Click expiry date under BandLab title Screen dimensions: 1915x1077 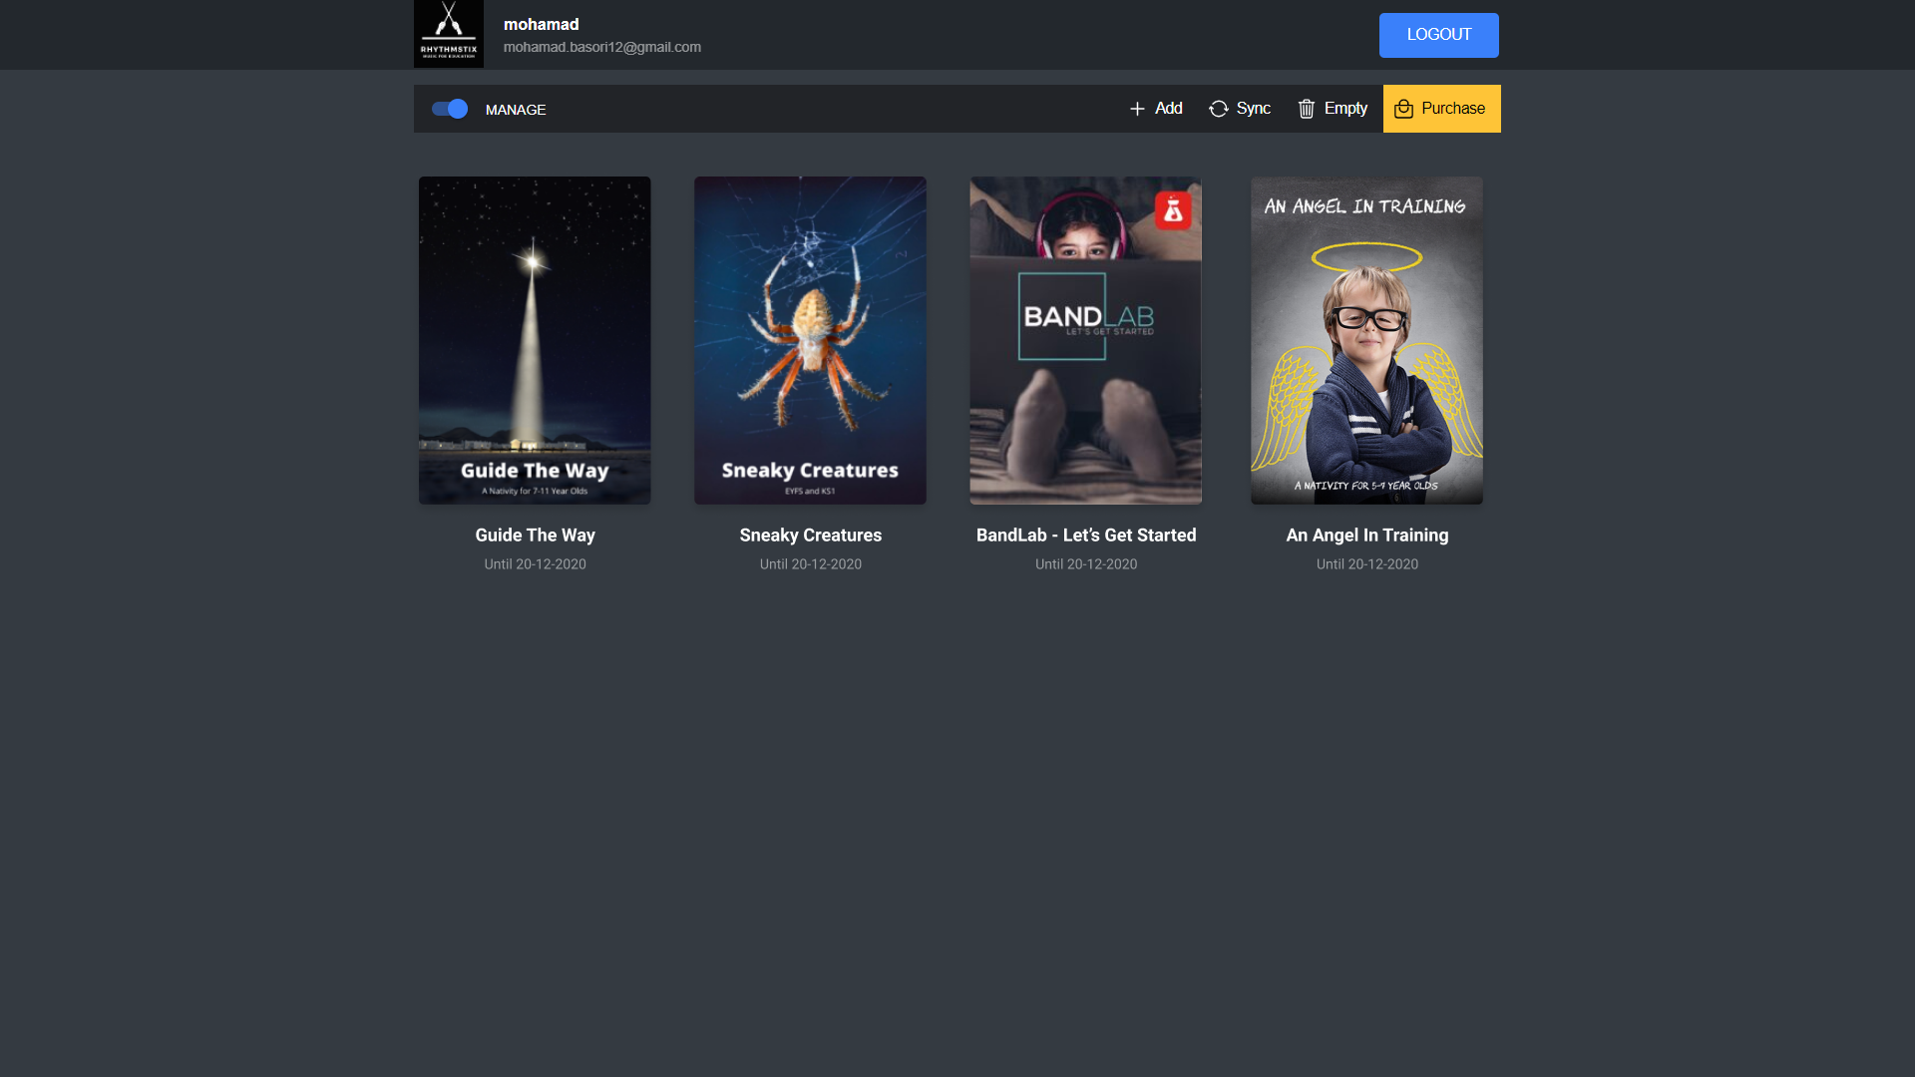pyautogui.click(x=1085, y=564)
